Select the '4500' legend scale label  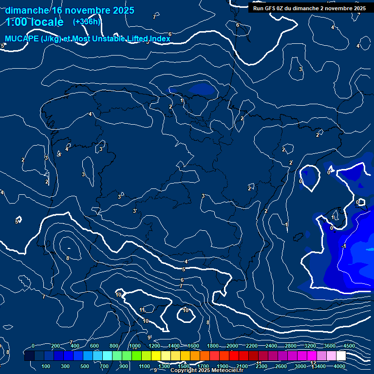tap(349, 346)
